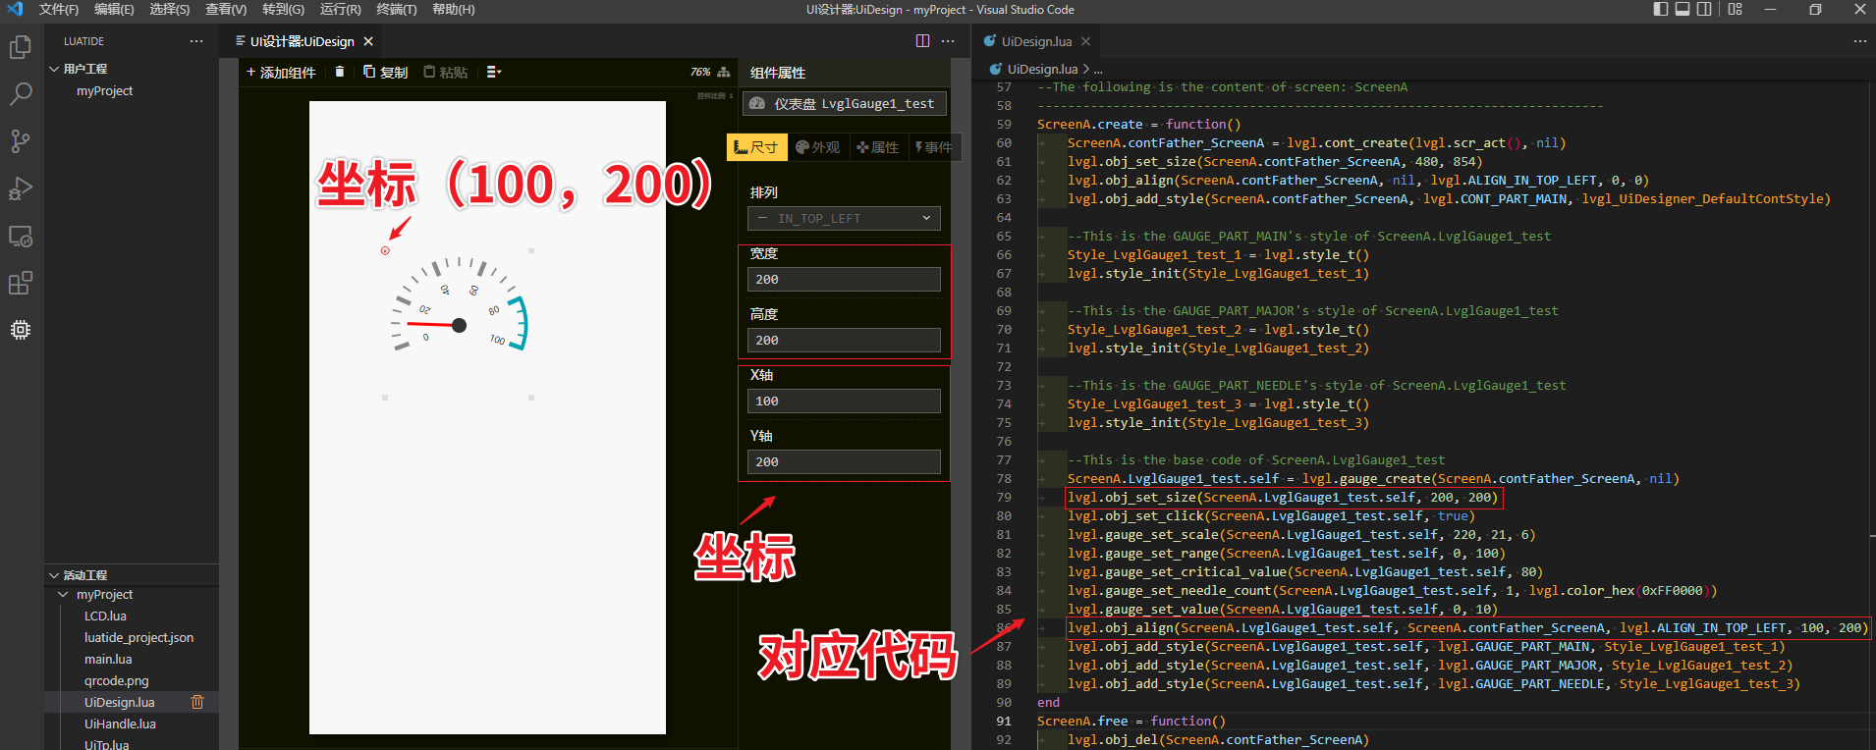Image resolution: width=1876 pixels, height=750 pixels.
Task: Toggle the bottom panel visibility
Action: coord(1683,9)
